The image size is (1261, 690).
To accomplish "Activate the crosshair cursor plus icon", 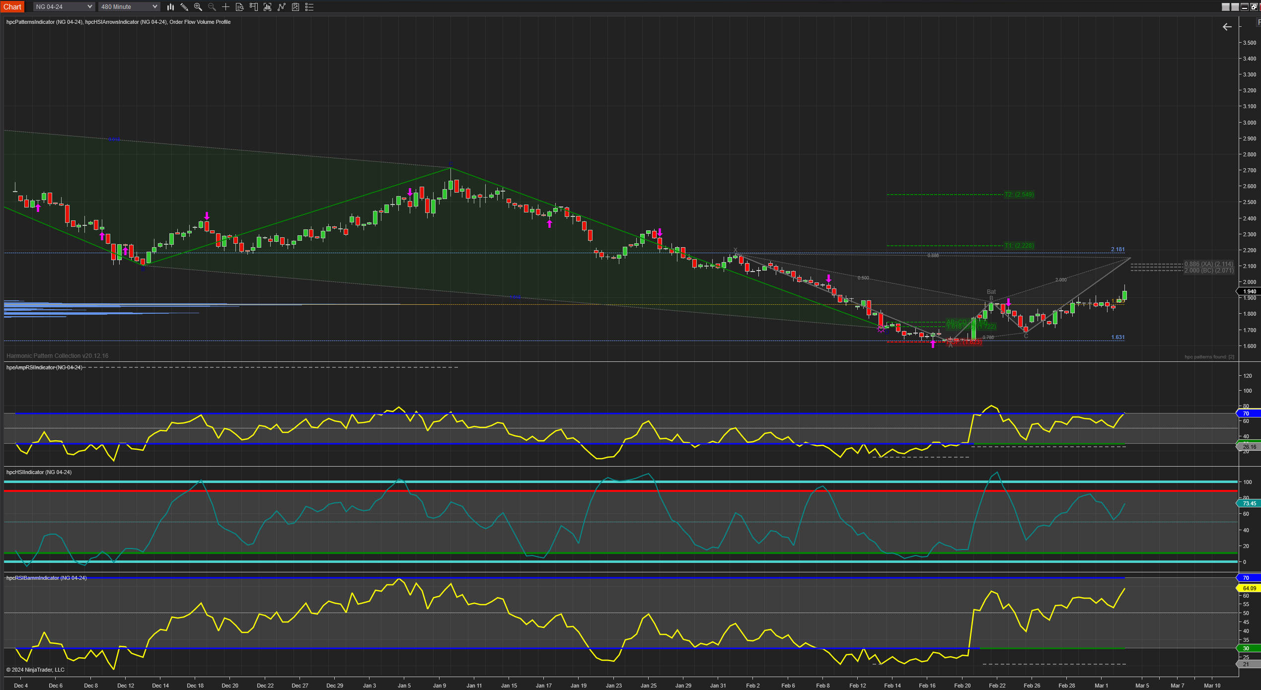I will click(x=225, y=7).
